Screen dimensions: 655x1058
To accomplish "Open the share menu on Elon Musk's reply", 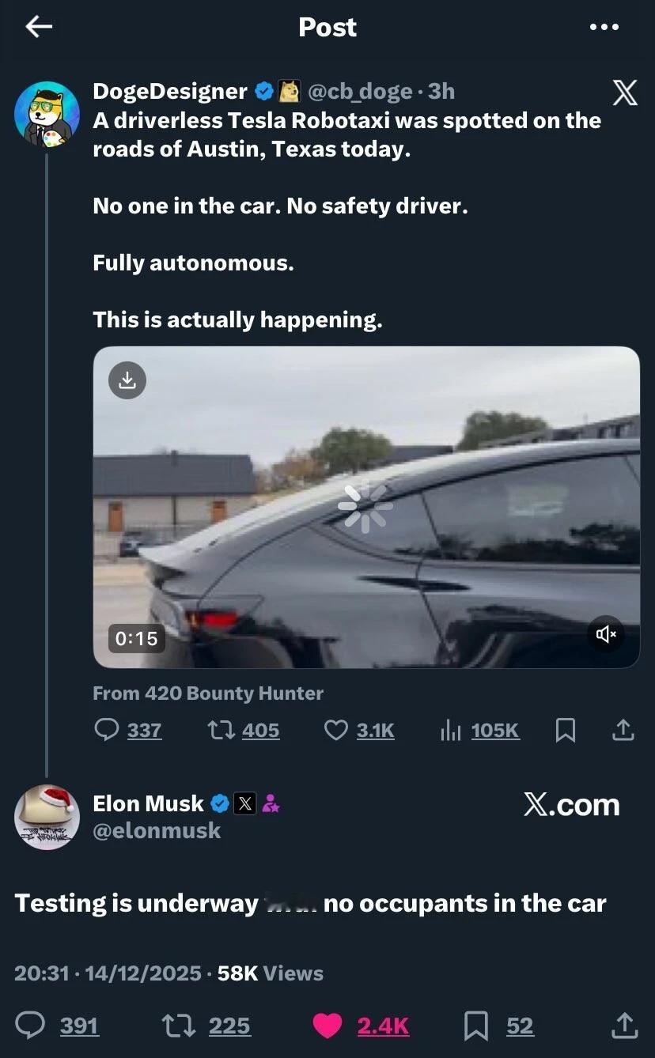I will pyautogui.click(x=624, y=1026).
